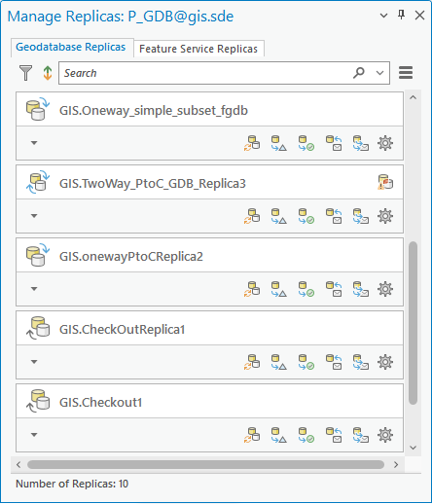Synchronize changes for GIS.TwoWay_PtoC_GDB_Replica3
This screenshot has height=504, width=432.
[252, 216]
